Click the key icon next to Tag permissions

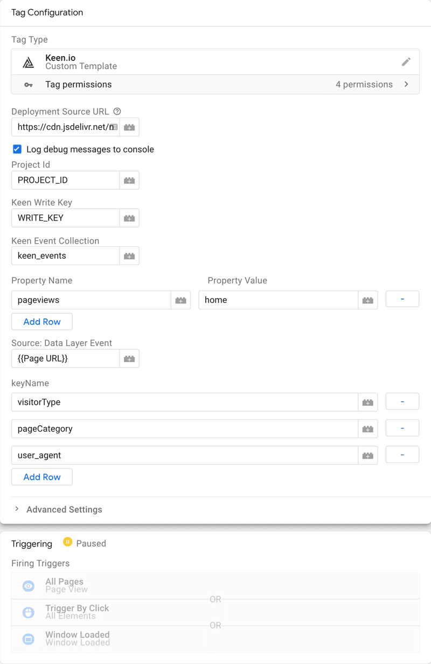28,84
